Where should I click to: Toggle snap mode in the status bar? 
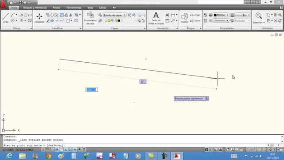coord(43,149)
